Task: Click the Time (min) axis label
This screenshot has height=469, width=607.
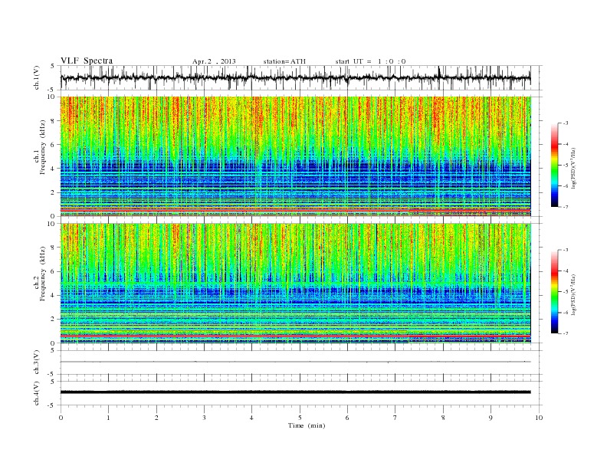Action: (x=307, y=425)
